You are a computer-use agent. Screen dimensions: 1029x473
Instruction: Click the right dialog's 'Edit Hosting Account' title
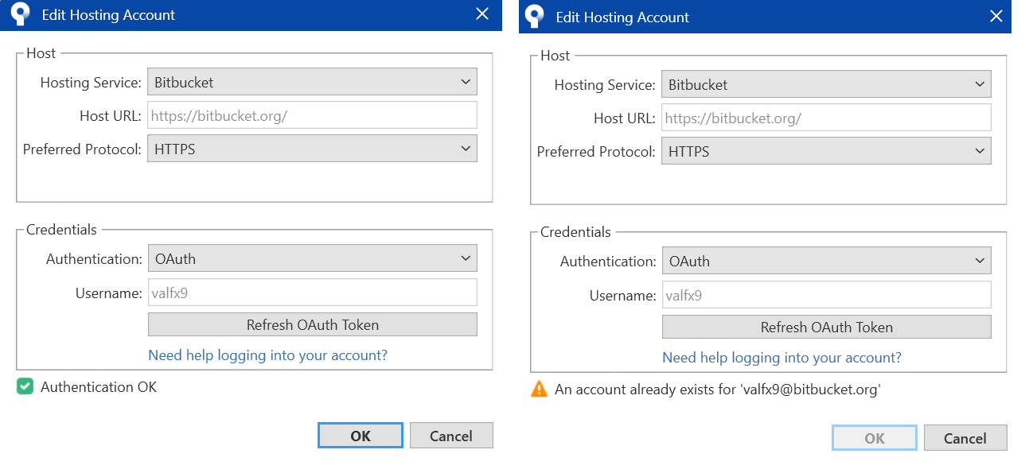point(622,17)
